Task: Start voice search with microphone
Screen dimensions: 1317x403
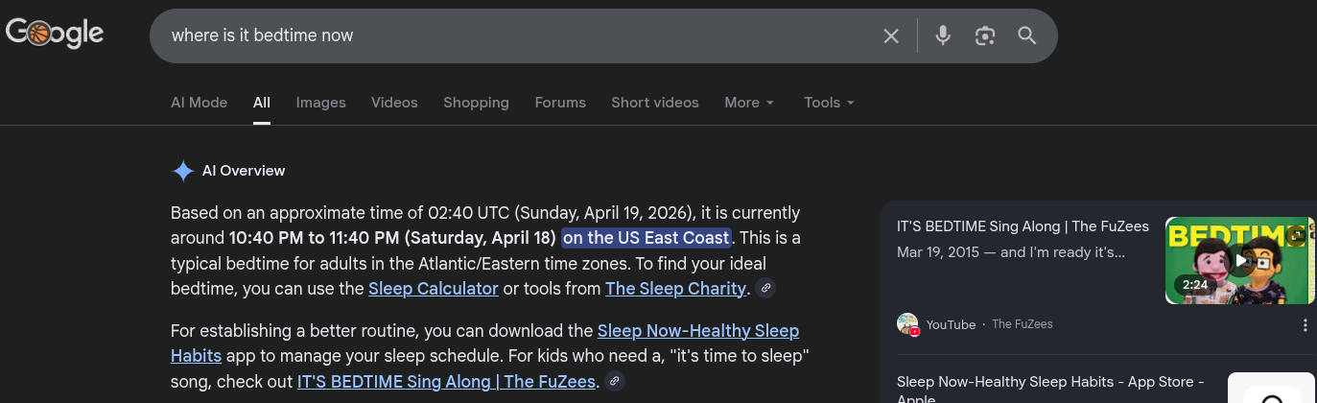Action: (x=943, y=36)
